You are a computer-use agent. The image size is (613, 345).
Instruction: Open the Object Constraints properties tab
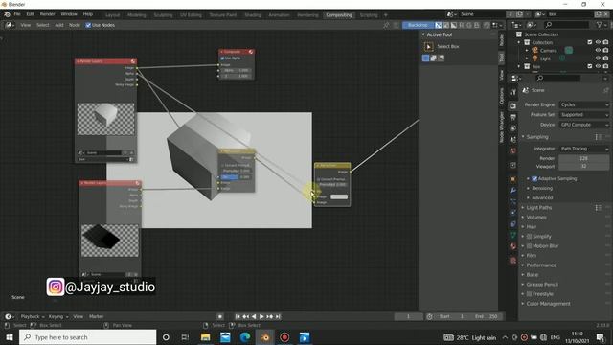[513, 224]
